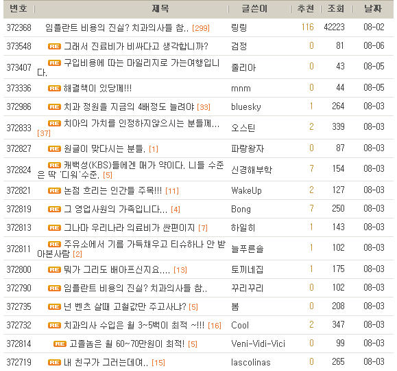
Task: Click the [15] comment count
Action: tap(158, 363)
